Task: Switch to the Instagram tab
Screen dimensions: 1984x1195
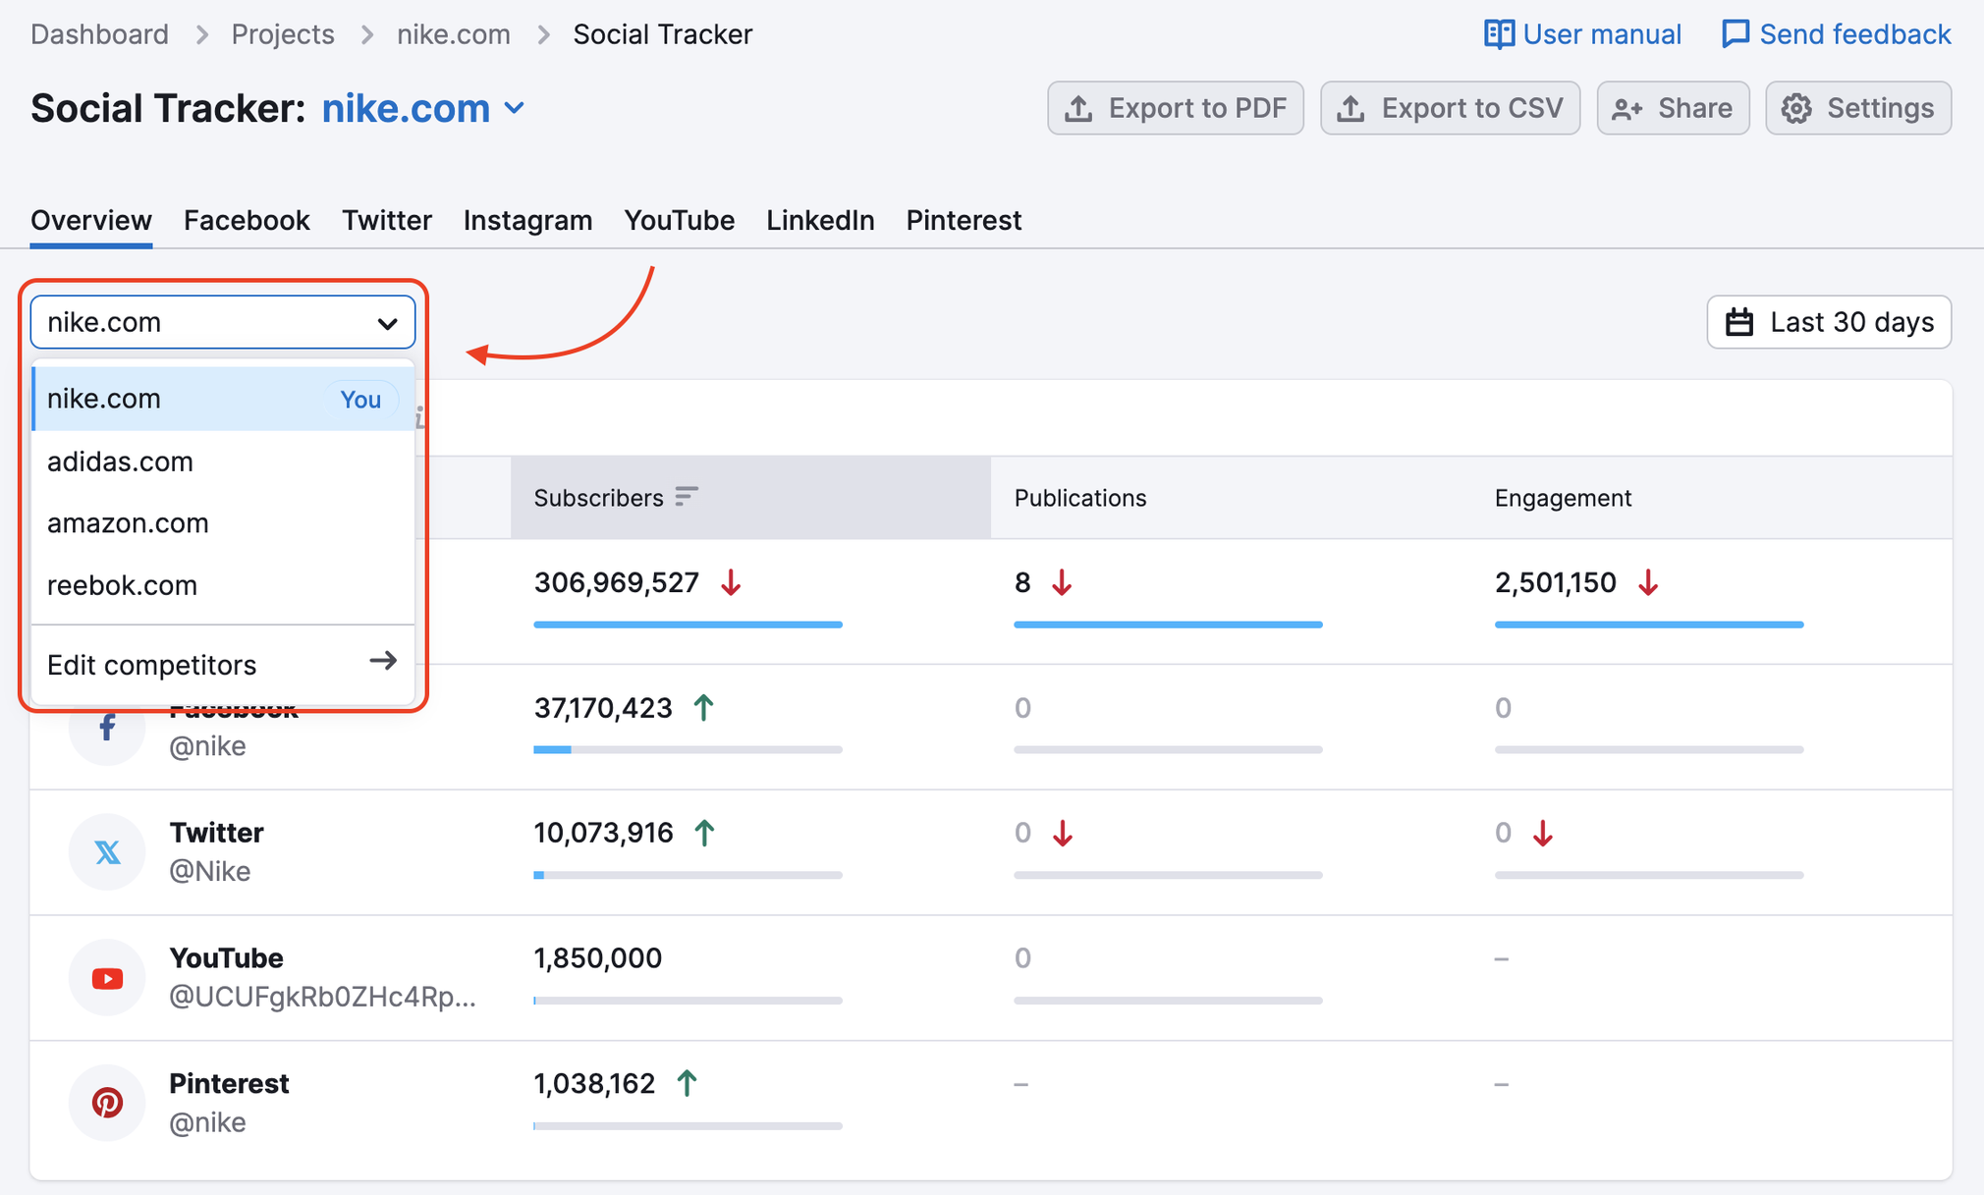Action: pyautogui.click(x=527, y=220)
